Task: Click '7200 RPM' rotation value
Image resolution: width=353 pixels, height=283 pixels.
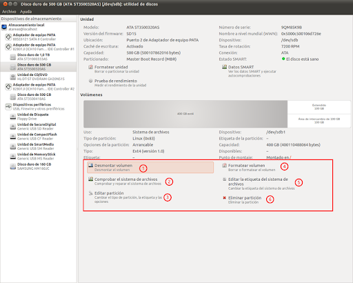Action: 290,46
